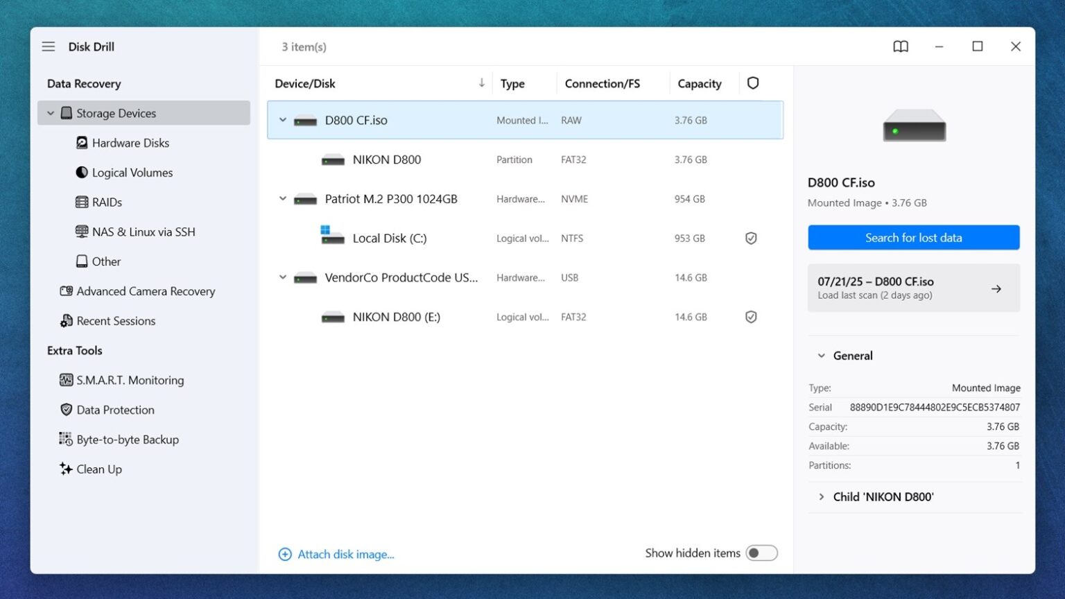Click the shield icon in the column header
Screen dimensions: 1065x599
(x=753, y=83)
